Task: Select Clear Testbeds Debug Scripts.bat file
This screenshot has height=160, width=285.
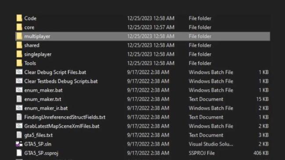Action: tap(61, 81)
